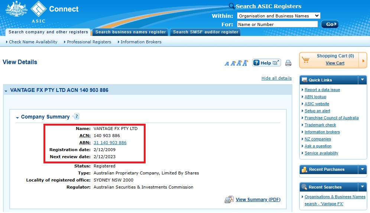Open ABN lookup quick link
Screen dimensions: 370x213
(x=315, y=97)
